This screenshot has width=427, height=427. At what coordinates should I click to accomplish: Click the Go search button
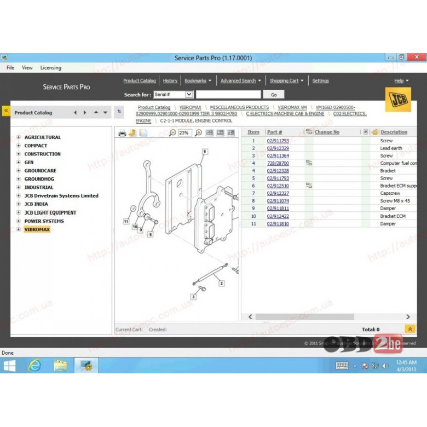coord(274,95)
